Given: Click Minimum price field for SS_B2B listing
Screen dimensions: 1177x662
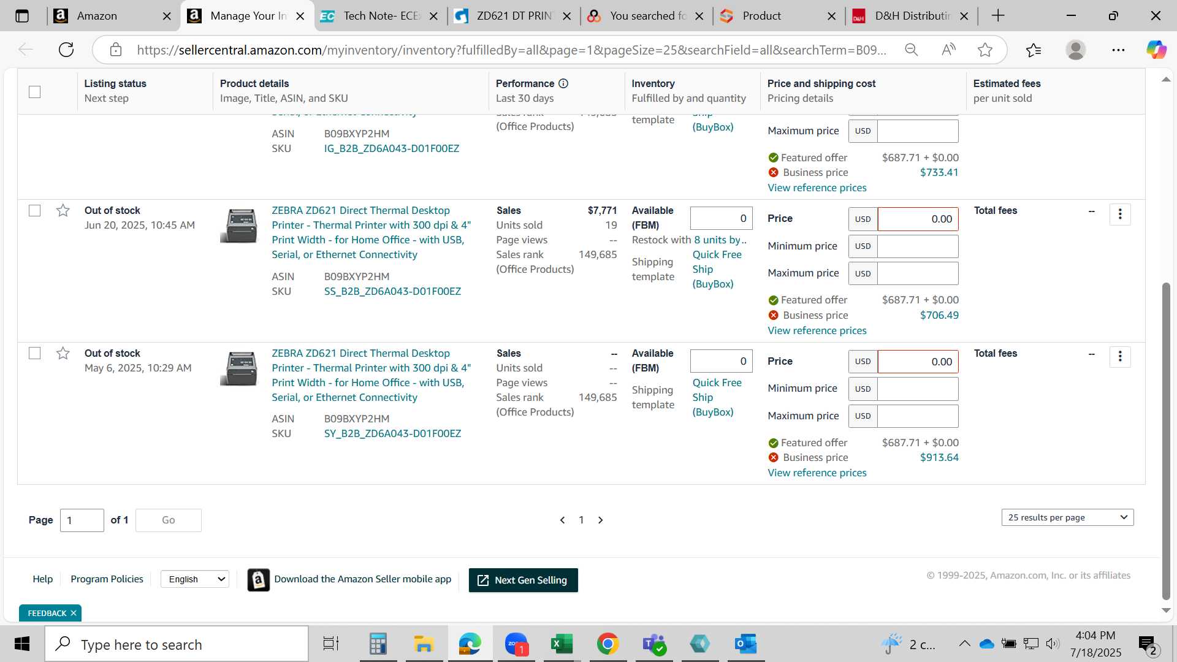Looking at the screenshot, I should tap(918, 246).
